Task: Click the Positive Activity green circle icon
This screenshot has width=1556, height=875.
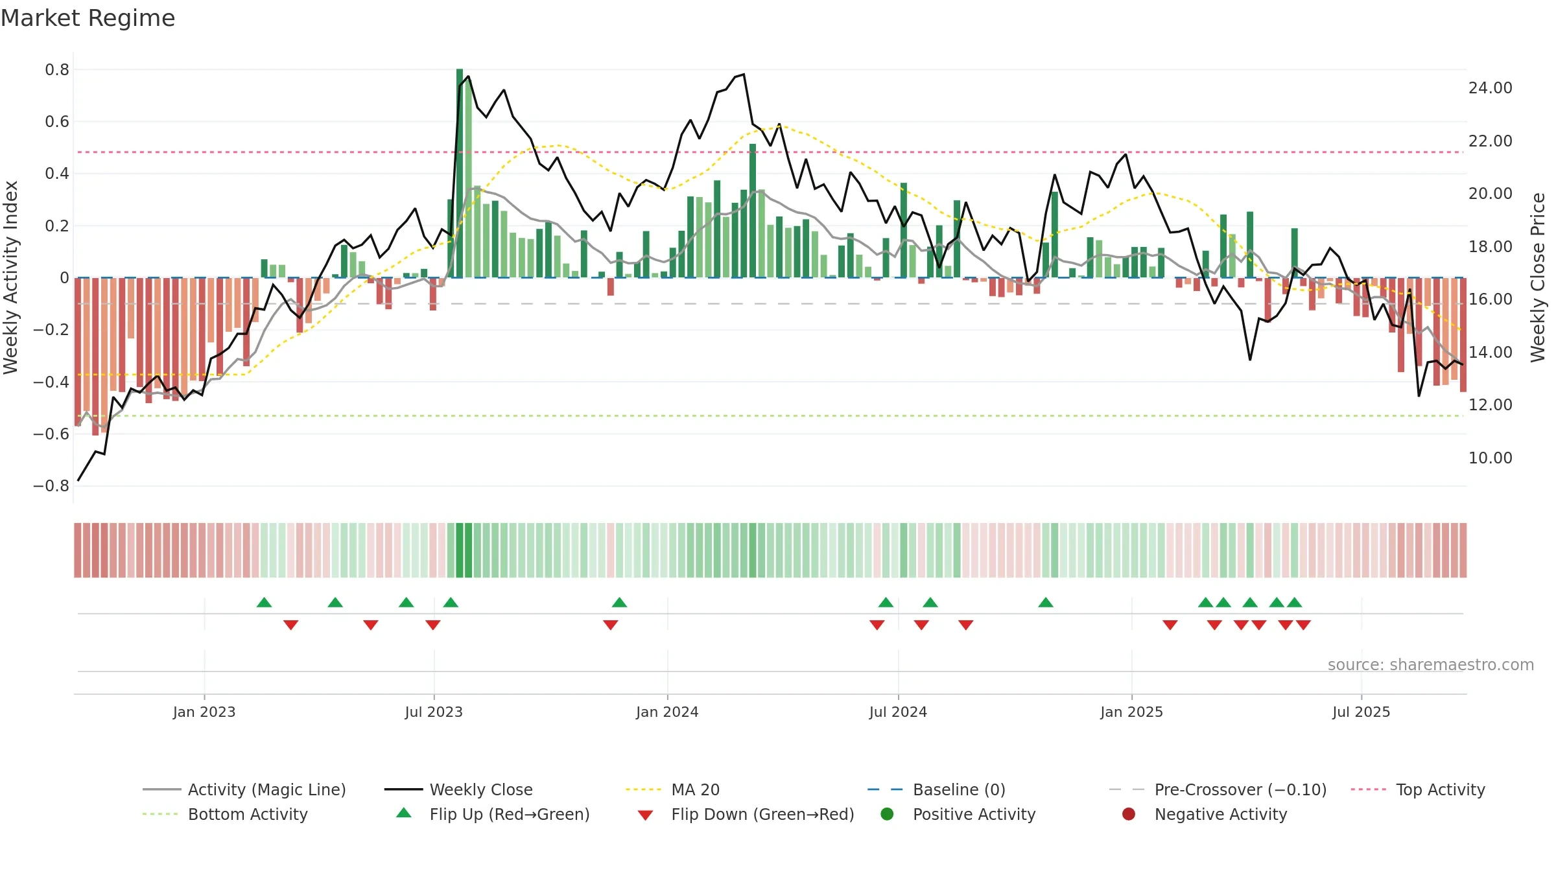Action: tap(888, 814)
